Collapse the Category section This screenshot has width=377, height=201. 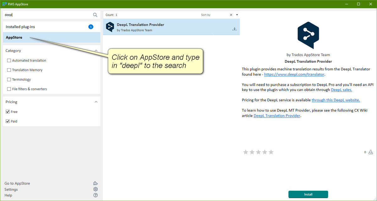pyautogui.click(x=96, y=50)
